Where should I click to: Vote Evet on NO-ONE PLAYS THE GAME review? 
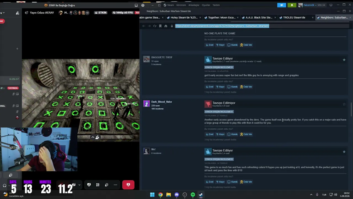pos(210,45)
